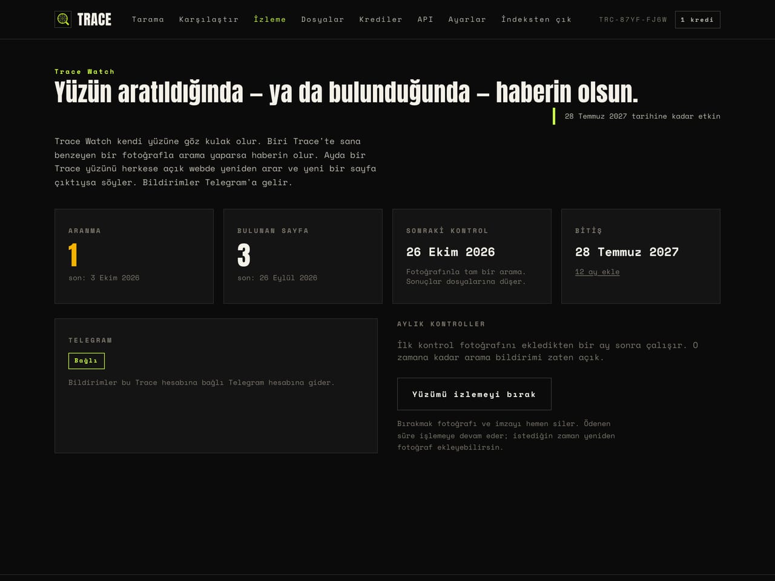Go to Dosyalar in the navigation
The image size is (775, 581).
tap(323, 19)
